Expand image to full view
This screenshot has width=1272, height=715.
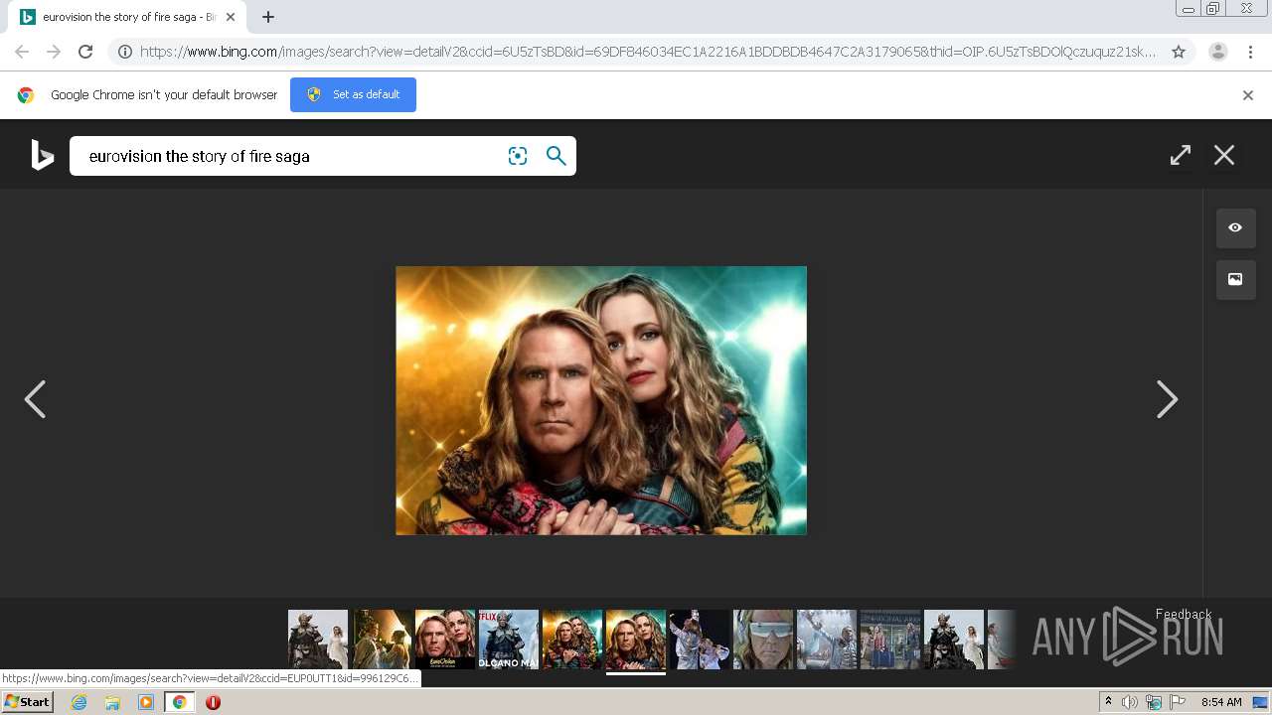[1181, 155]
